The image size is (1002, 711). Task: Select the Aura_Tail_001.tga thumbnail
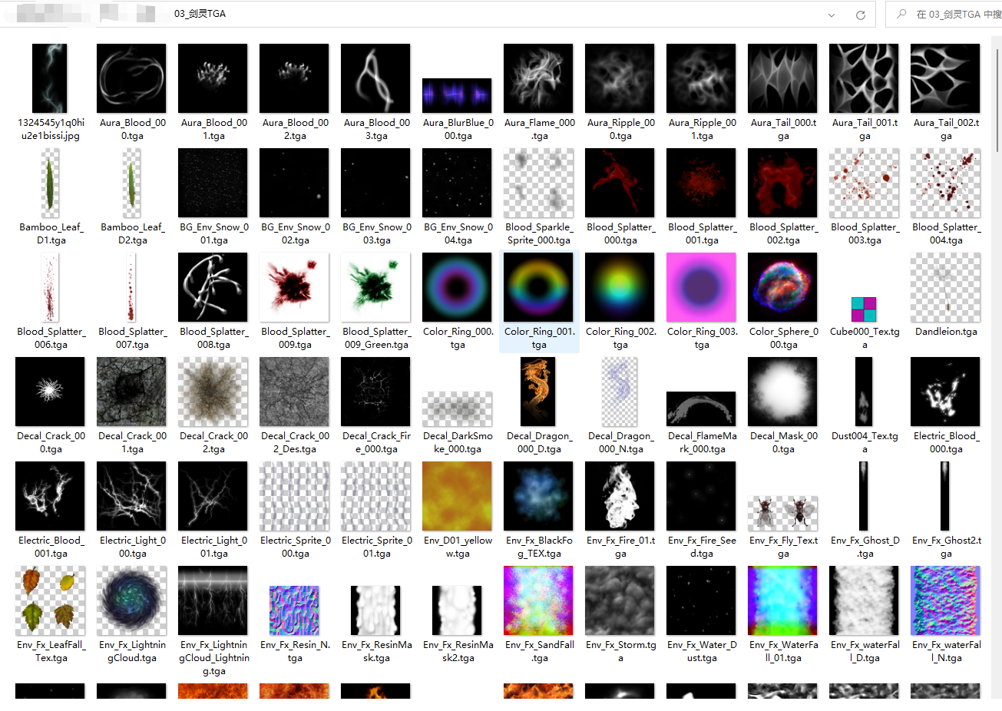(864, 78)
